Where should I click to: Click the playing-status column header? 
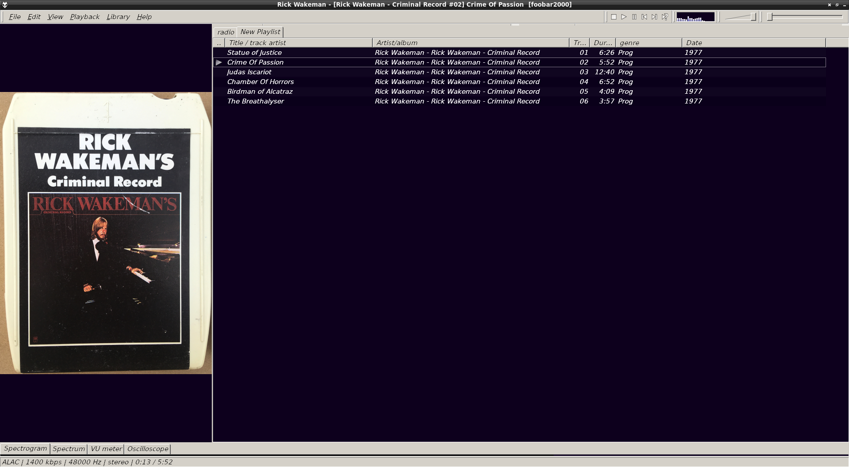[x=219, y=43]
